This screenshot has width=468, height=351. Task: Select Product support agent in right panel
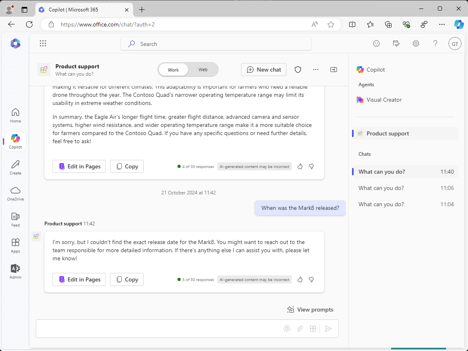tap(405, 133)
